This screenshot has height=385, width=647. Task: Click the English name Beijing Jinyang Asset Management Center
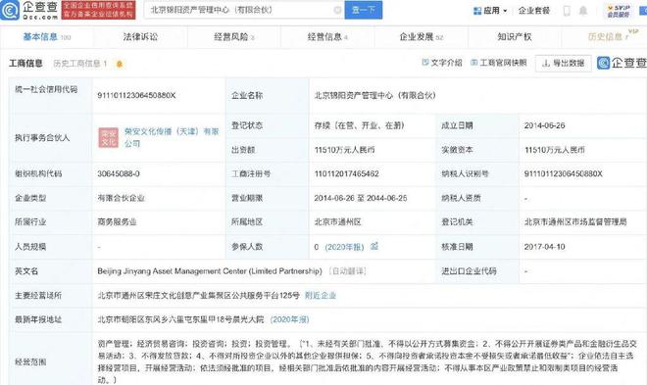[210, 271]
